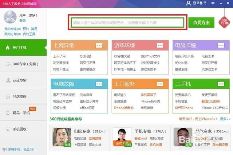Open the 电脑卡慢 more (…) button

point(221,45)
